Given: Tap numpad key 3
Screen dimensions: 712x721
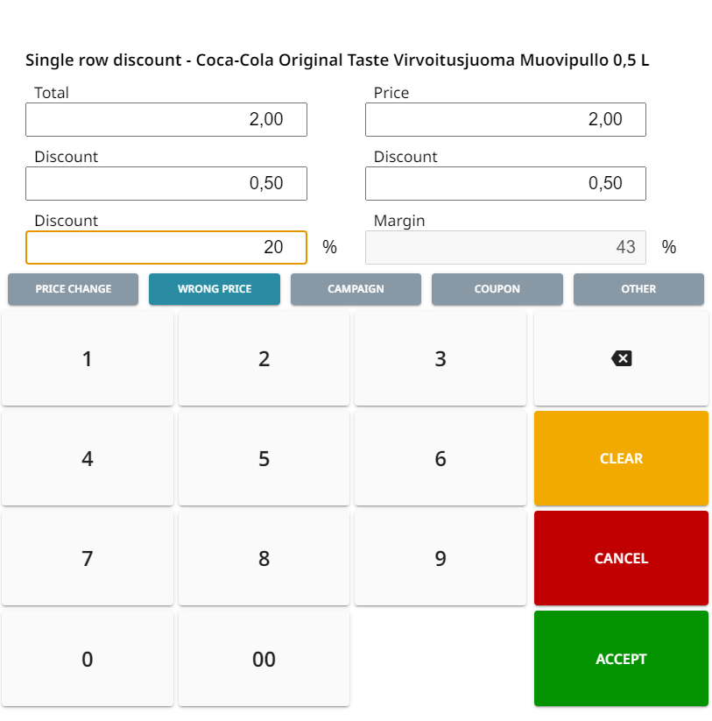Looking at the screenshot, I should [441, 358].
